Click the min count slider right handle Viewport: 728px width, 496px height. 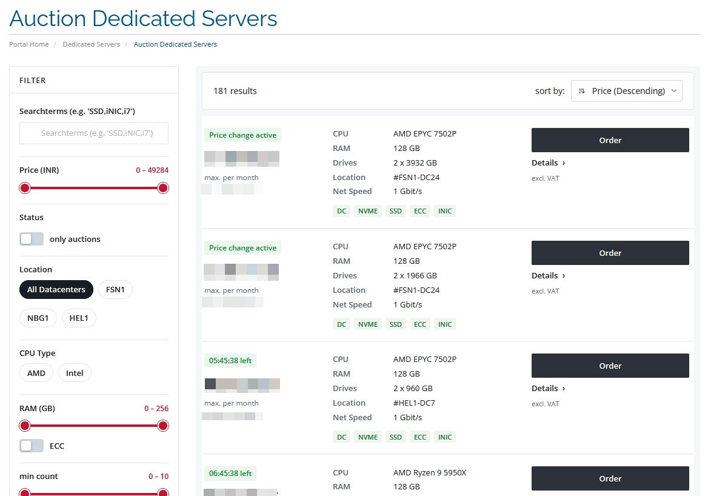pos(163,493)
